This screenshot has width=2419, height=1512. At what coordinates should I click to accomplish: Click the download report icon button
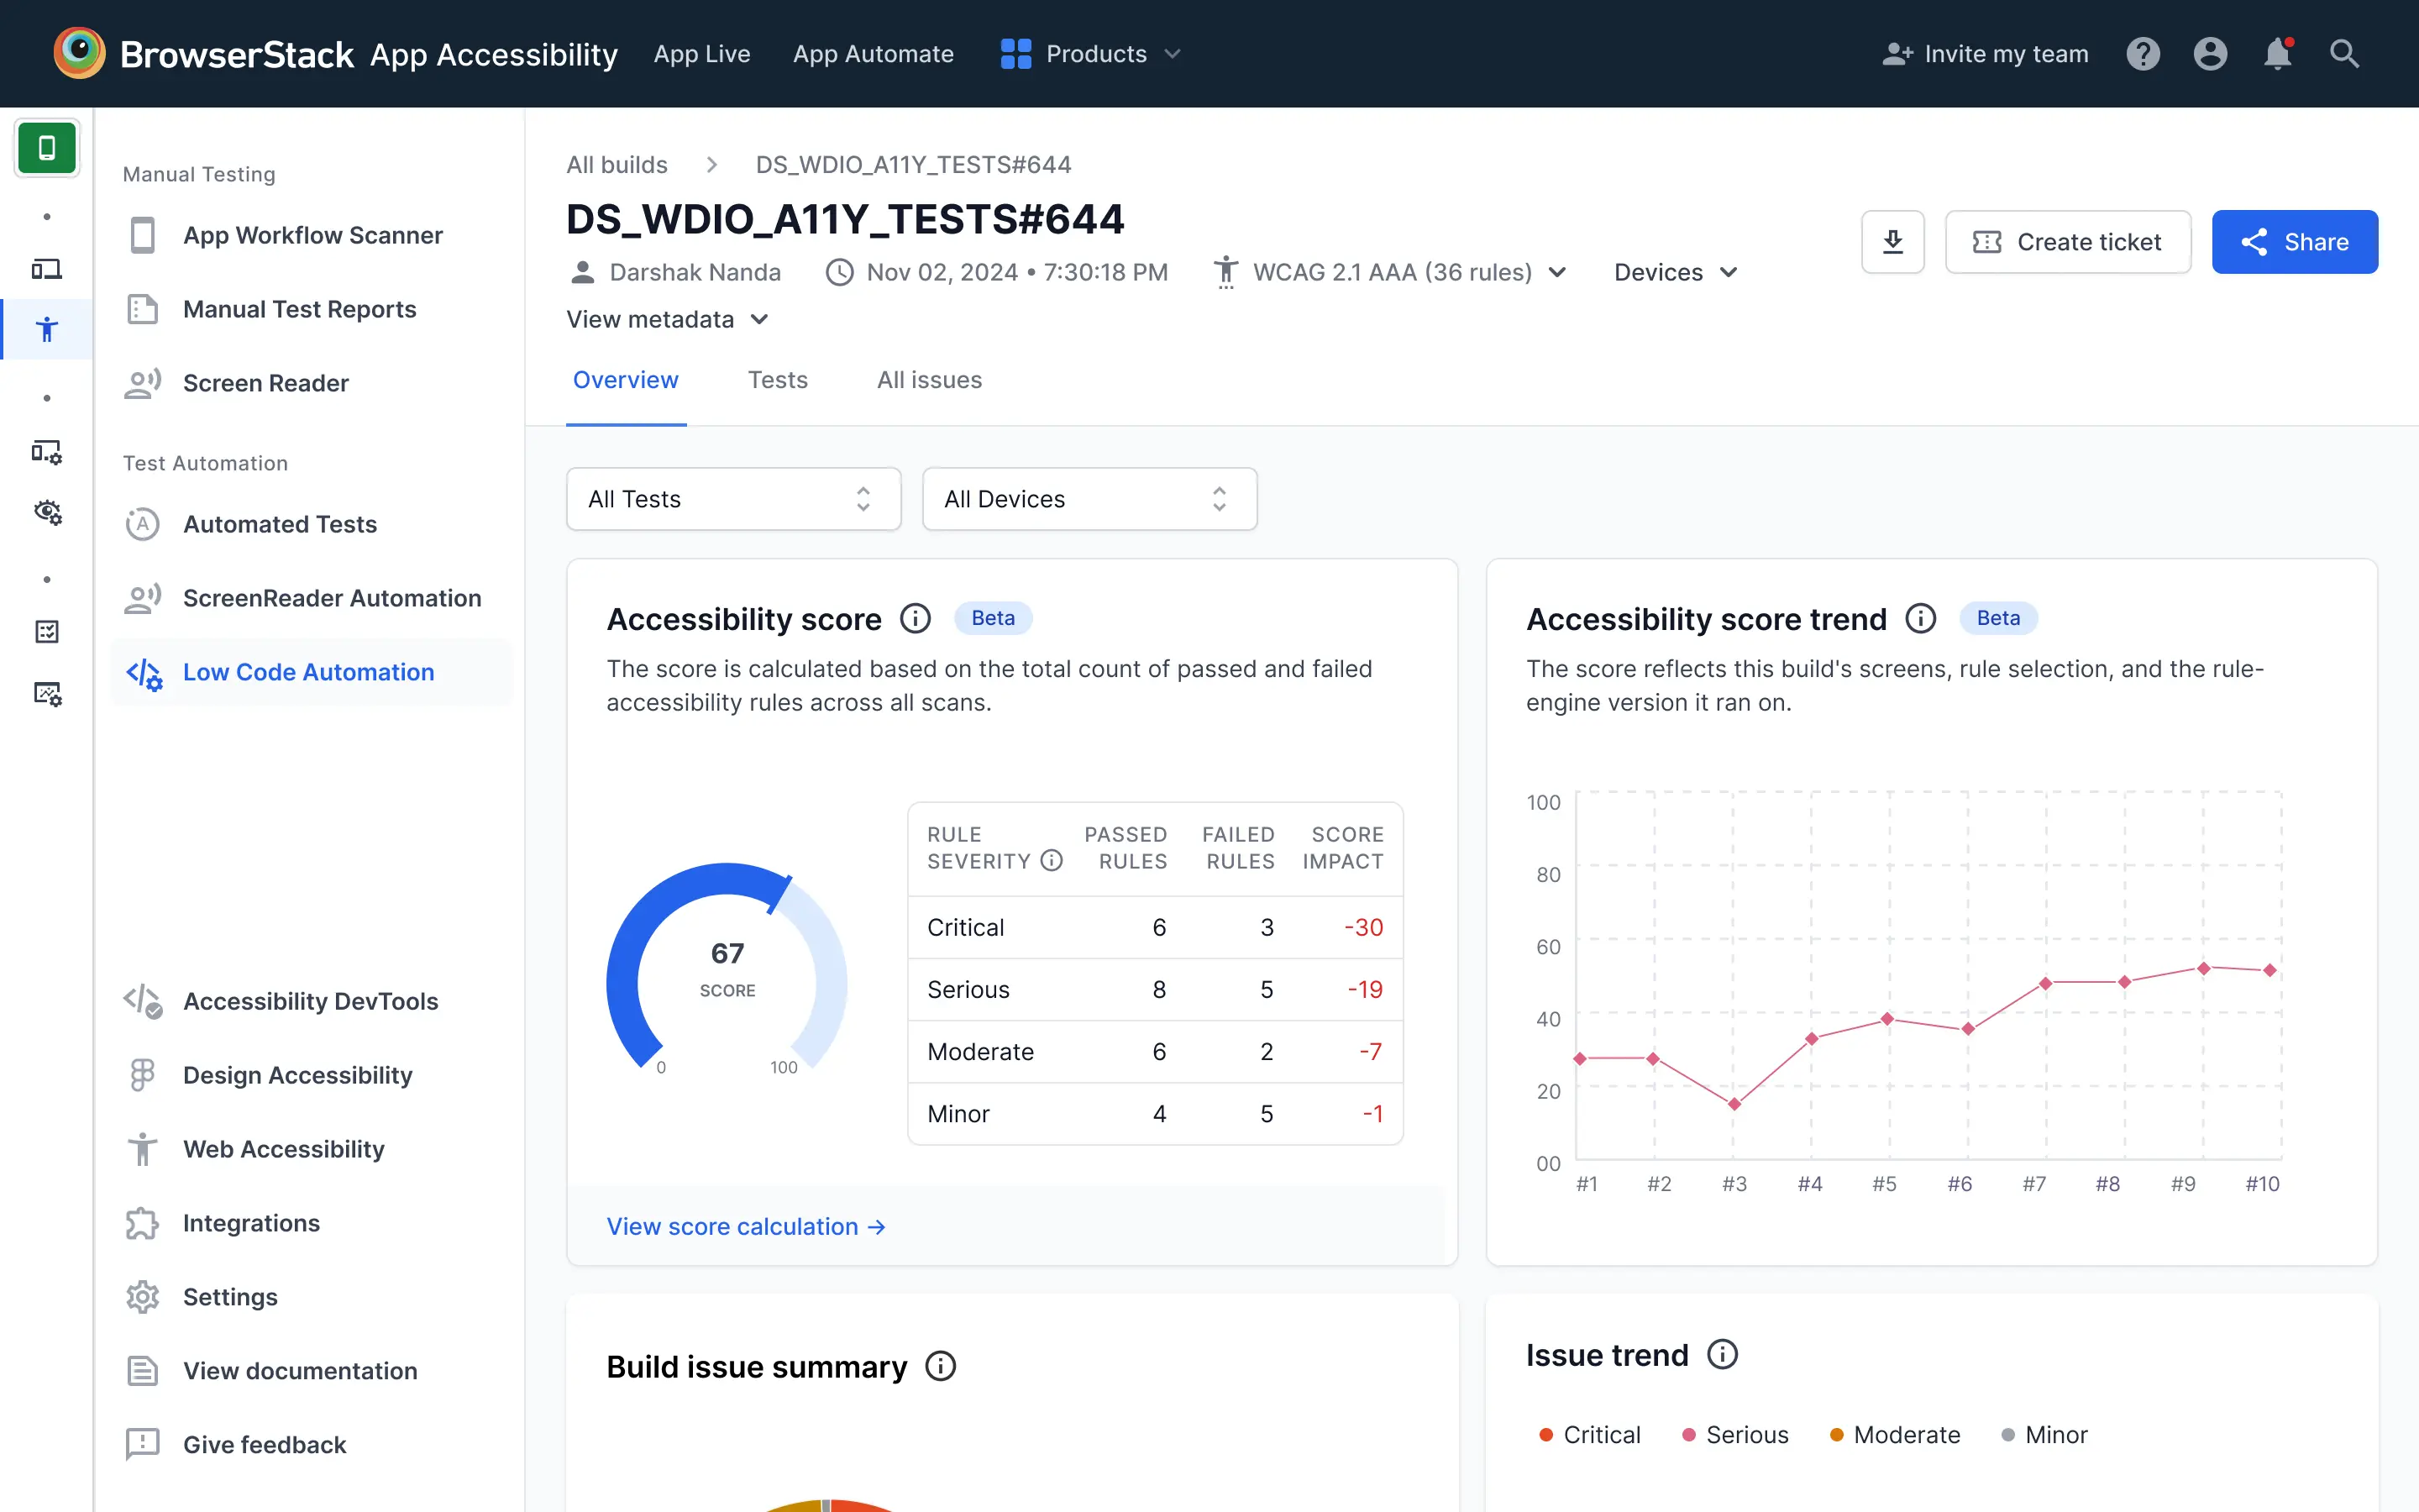tap(1893, 242)
